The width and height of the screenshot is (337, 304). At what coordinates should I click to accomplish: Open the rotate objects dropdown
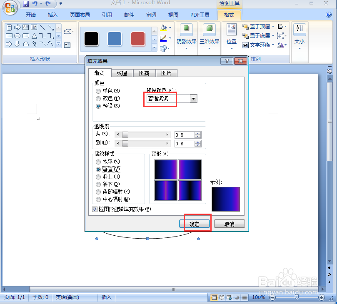click(x=282, y=45)
